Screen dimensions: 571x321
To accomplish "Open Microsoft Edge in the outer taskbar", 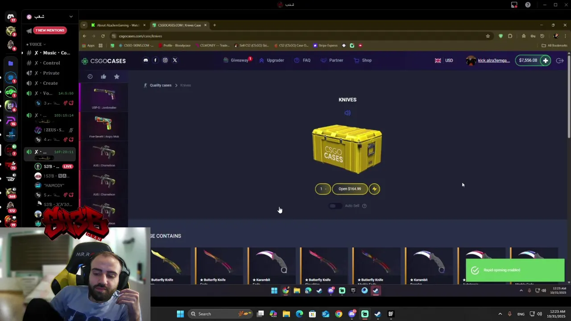I will (x=299, y=314).
